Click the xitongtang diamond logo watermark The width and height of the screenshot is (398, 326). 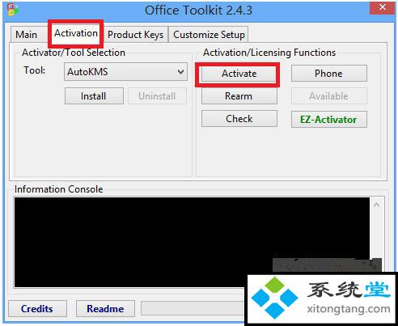(x=274, y=298)
